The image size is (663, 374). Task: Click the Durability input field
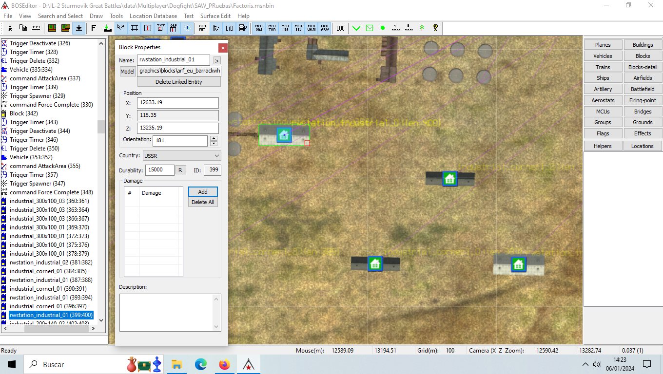tap(159, 170)
